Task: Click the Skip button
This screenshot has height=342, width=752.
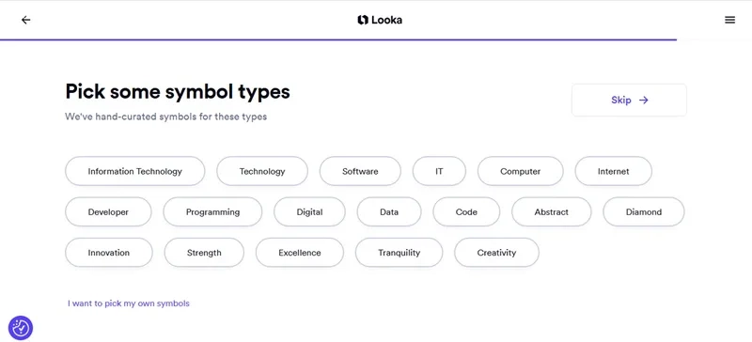Action: [x=629, y=100]
